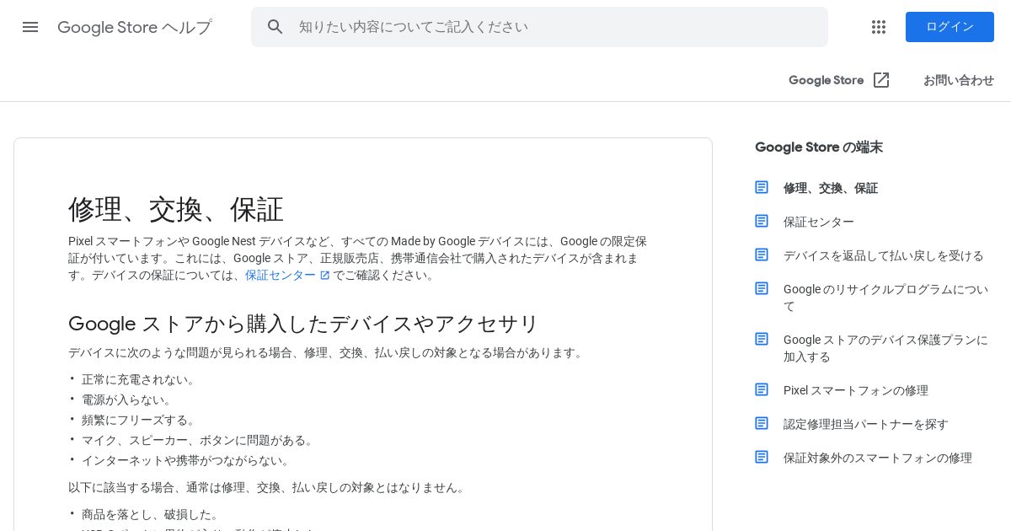1011x531 pixels.
Task: Open the hamburger main menu
Action: [30, 27]
